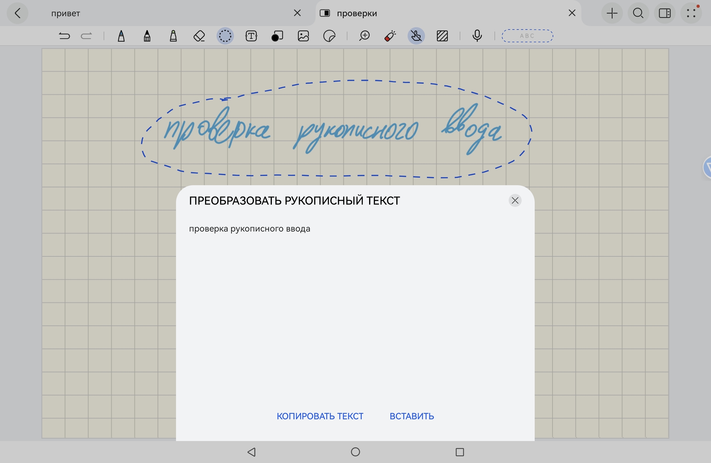Image resolution: width=711 pixels, height=463 pixels.
Task: Click ВСТАВИТЬ button in dialog
Action: (x=412, y=416)
